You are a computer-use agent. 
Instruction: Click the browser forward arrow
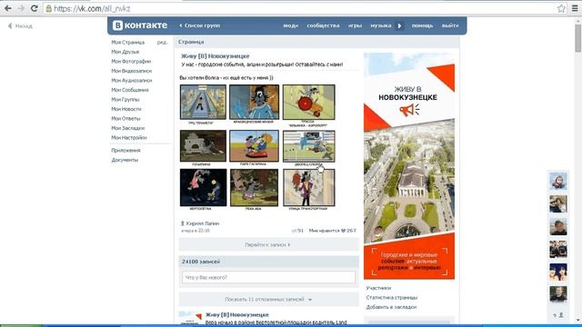pos(21,8)
